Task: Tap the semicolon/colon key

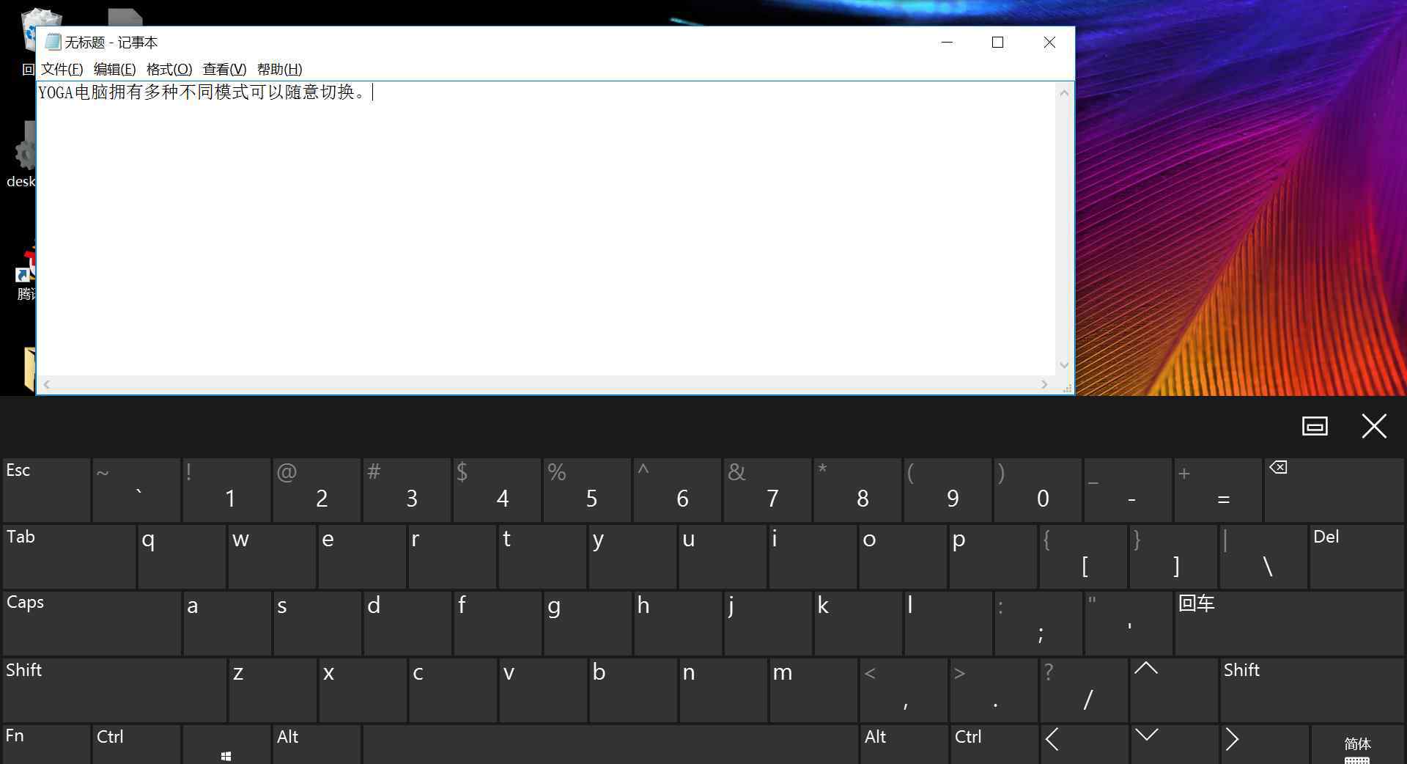Action: (1038, 623)
